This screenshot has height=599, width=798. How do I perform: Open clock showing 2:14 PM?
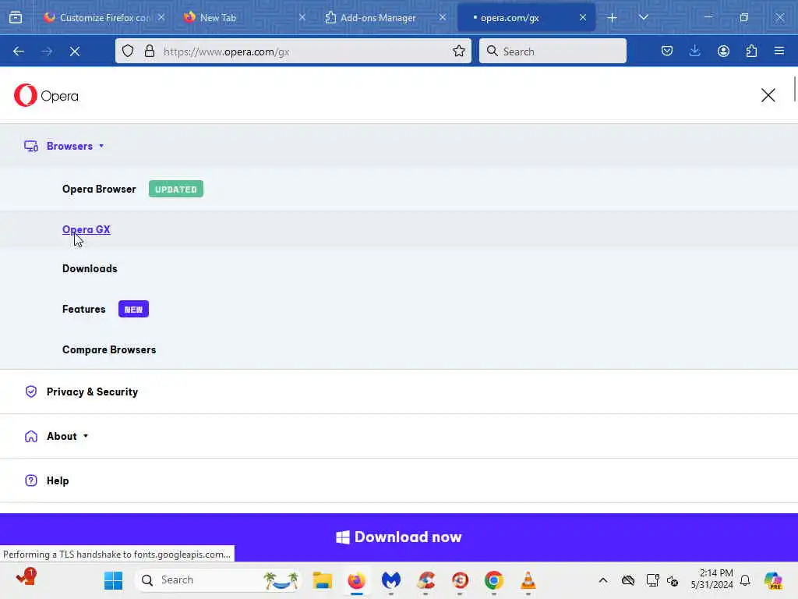point(712,580)
